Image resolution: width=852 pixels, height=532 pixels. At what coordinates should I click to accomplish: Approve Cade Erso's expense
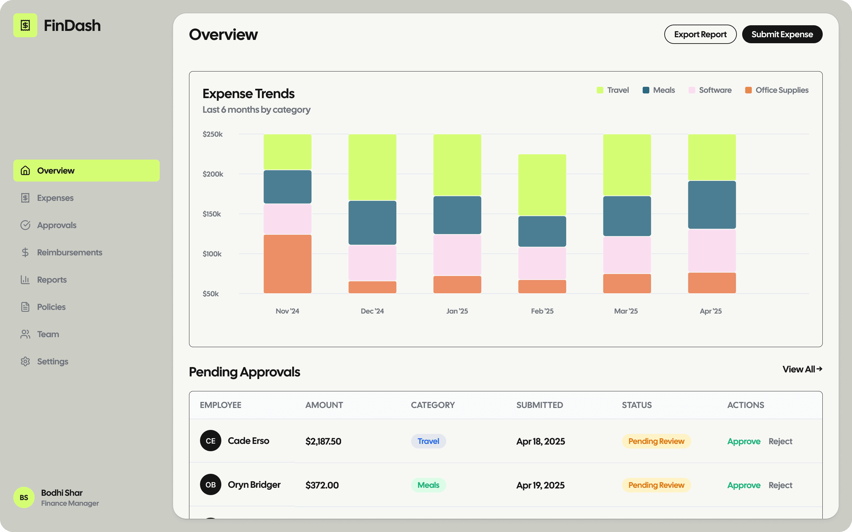click(744, 441)
